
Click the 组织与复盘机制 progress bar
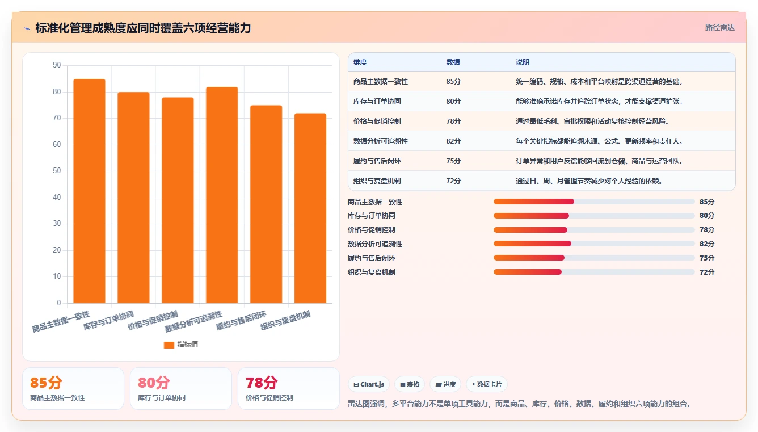(x=594, y=272)
